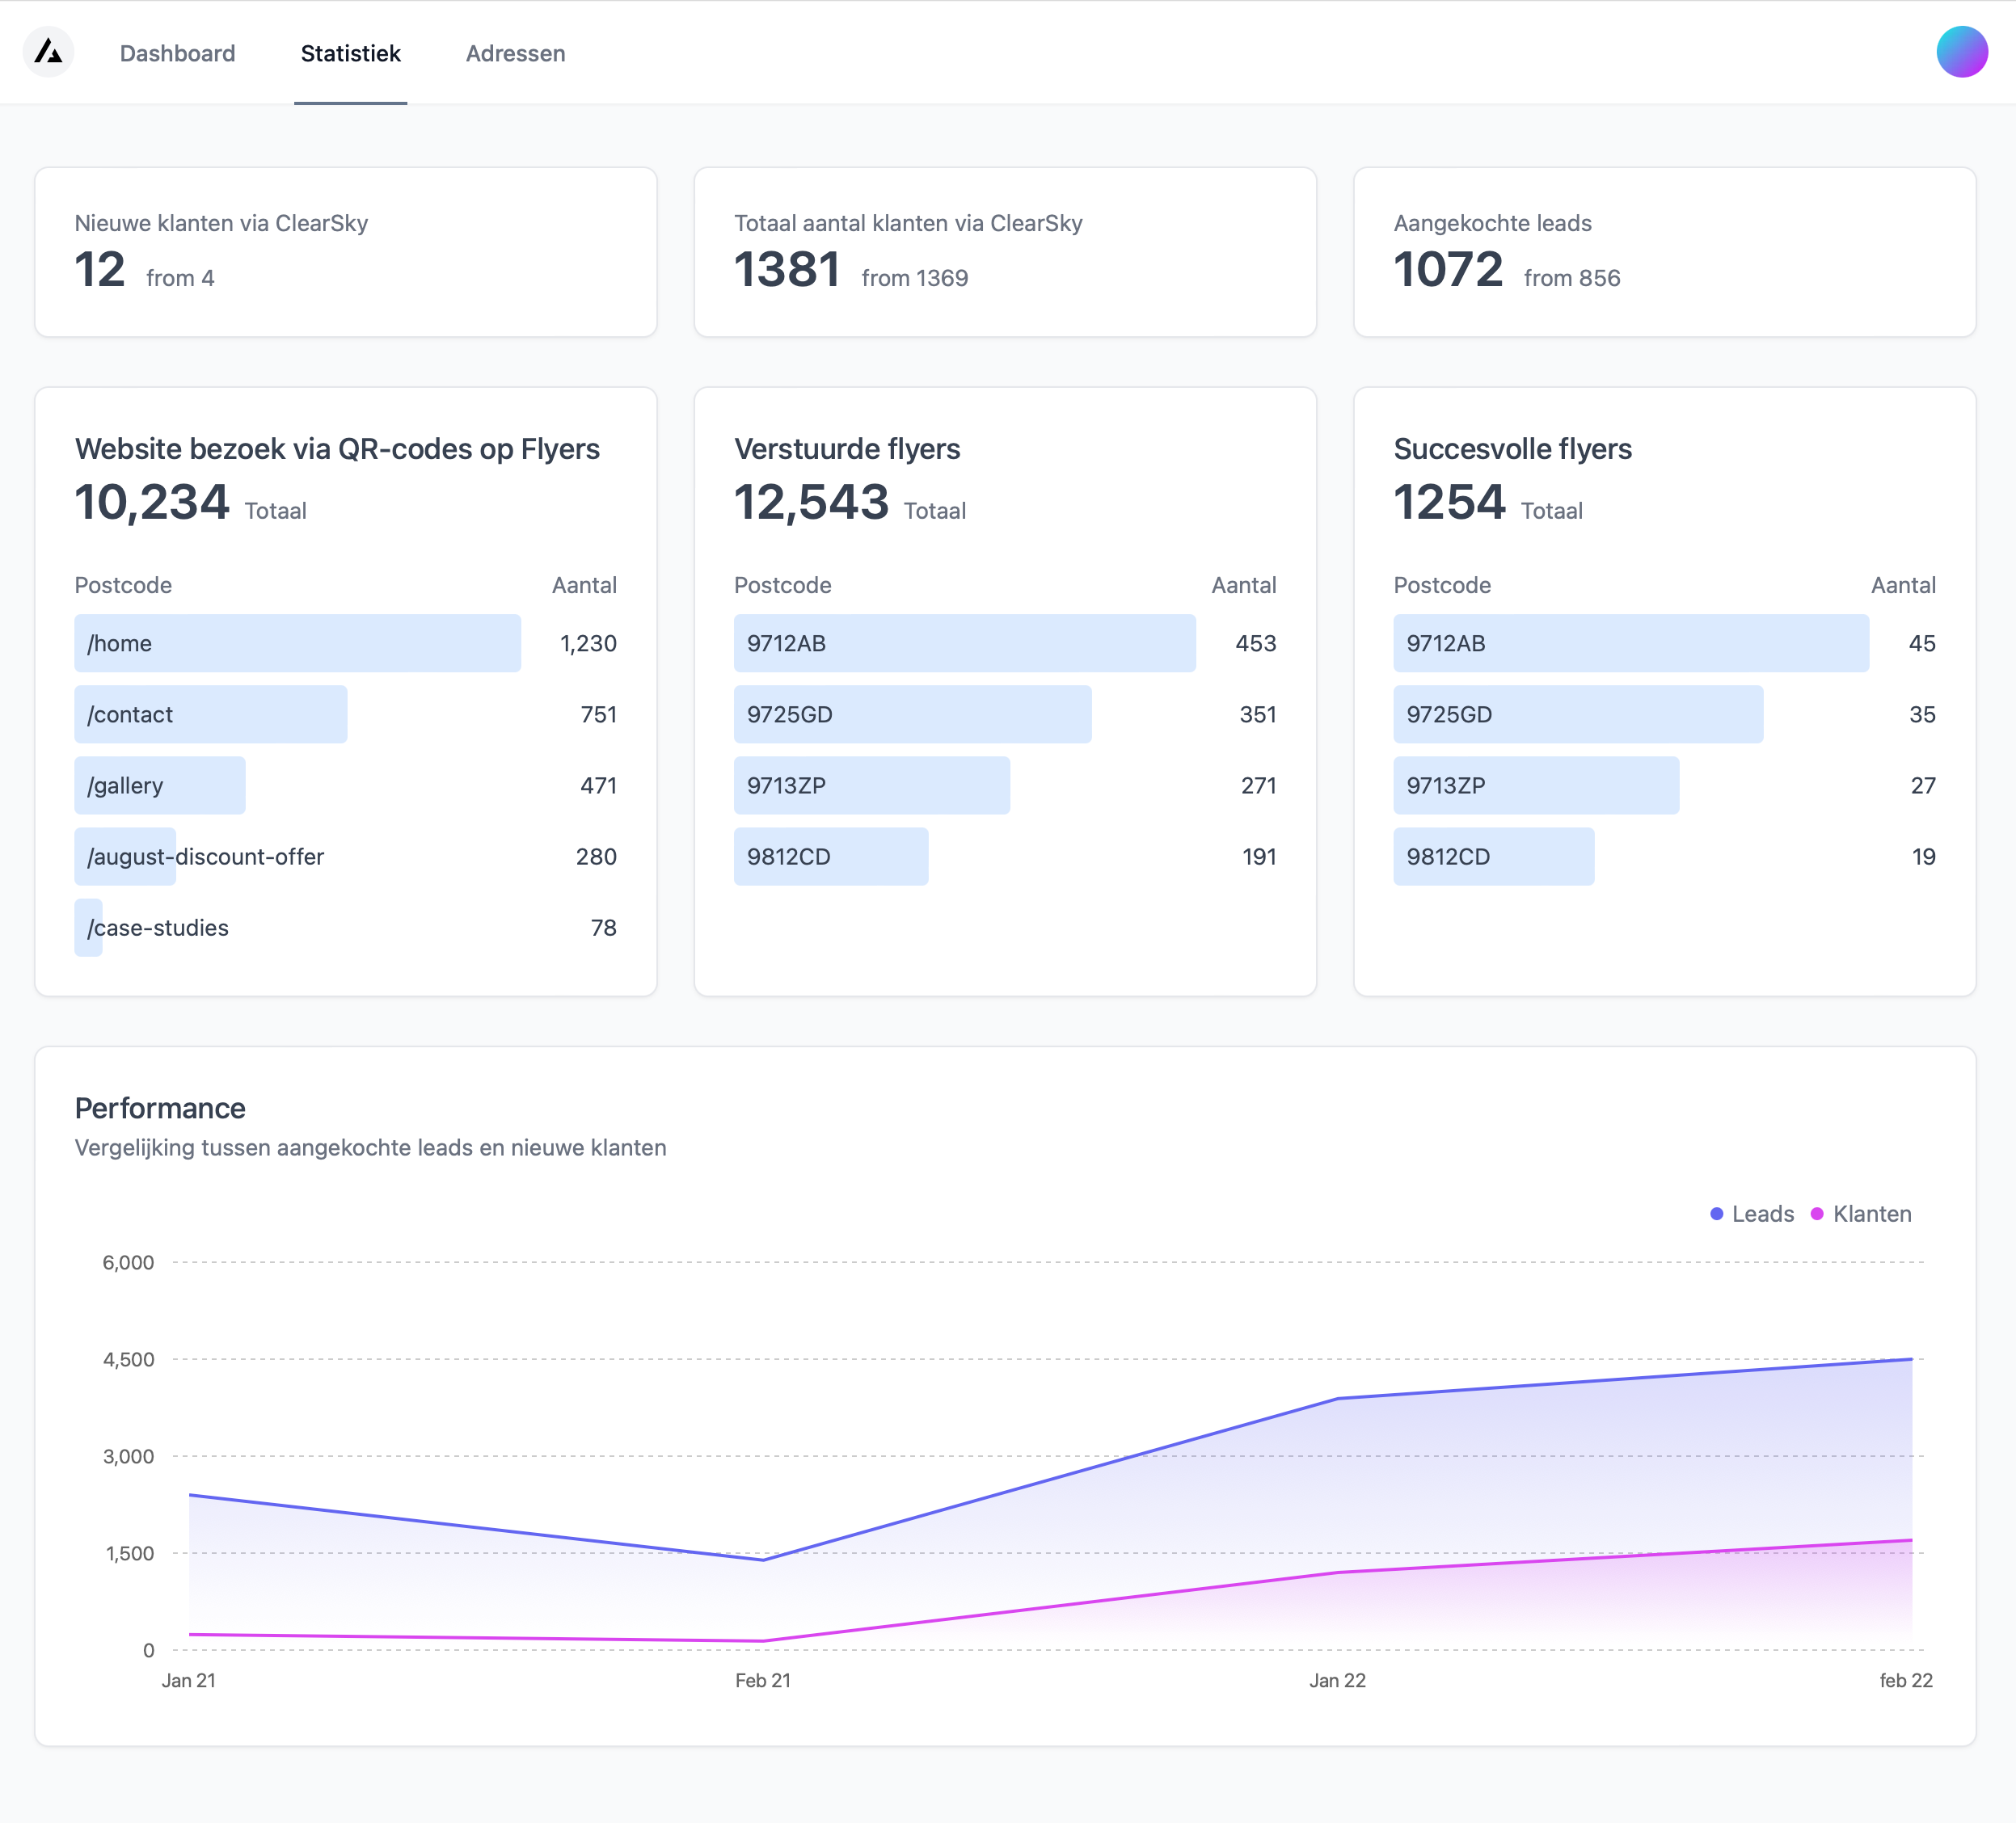Toggle the Leads legend item
2016x1823 pixels.
[x=1752, y=1214]
